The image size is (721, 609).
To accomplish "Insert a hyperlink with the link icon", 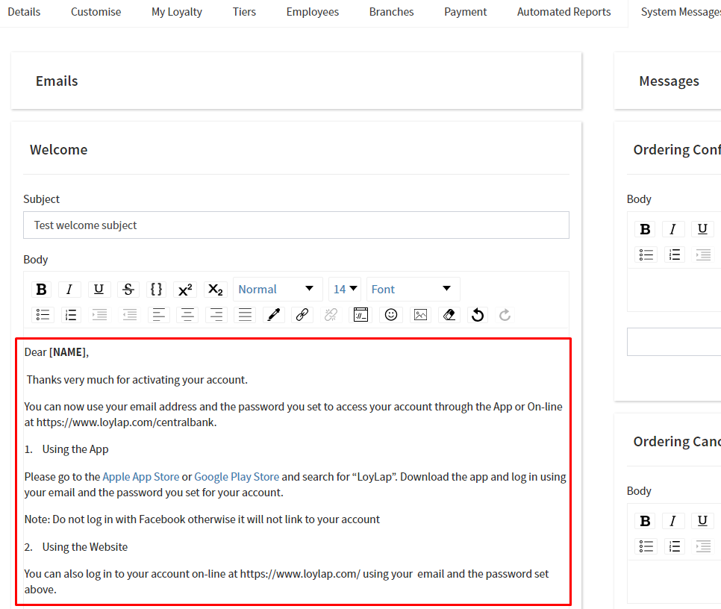I will (x=302, y=315).
